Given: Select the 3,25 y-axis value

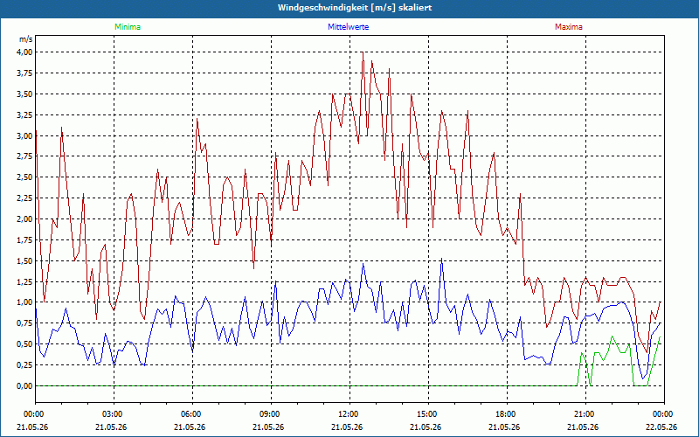Looking at the screenshot, I should pos(24,115).
